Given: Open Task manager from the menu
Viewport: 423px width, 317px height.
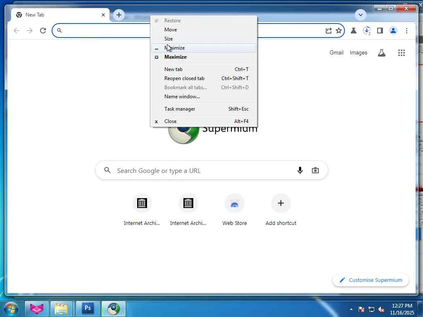Looking at the screenshot, I should coord(203,109).
